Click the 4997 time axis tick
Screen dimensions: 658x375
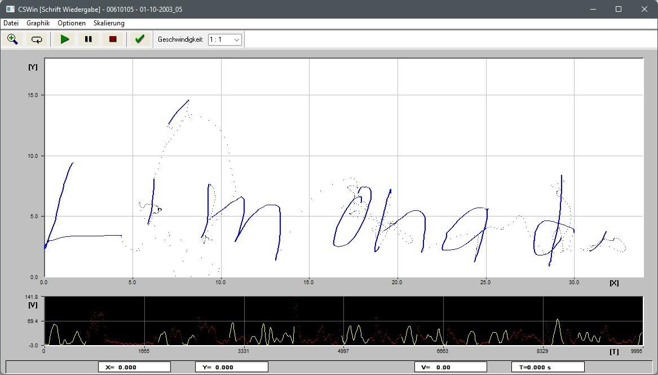pyautogui.click(x=343, y=351)
